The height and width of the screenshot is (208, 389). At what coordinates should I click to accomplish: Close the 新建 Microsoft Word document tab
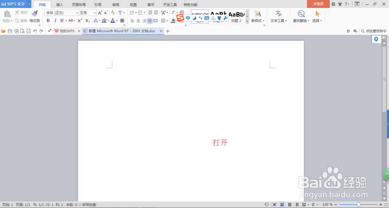pyautogui.click(x=161, y=31)
